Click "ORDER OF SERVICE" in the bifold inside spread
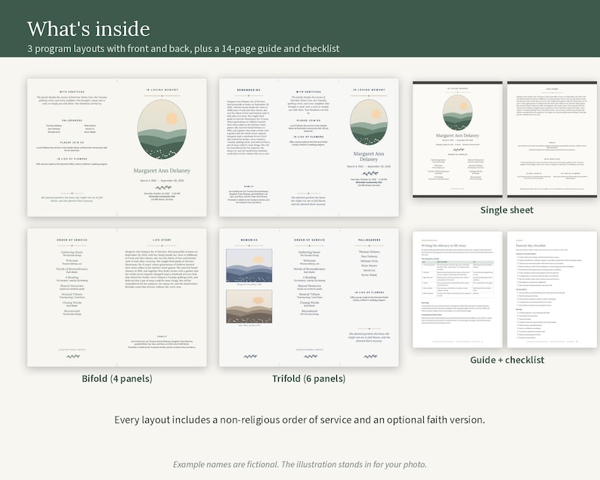600x480 pixels. (72, 240)
